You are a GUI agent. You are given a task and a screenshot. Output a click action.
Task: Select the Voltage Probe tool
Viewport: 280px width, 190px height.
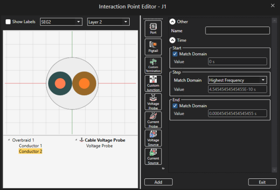pyautogui.click(x=153, y=102)
